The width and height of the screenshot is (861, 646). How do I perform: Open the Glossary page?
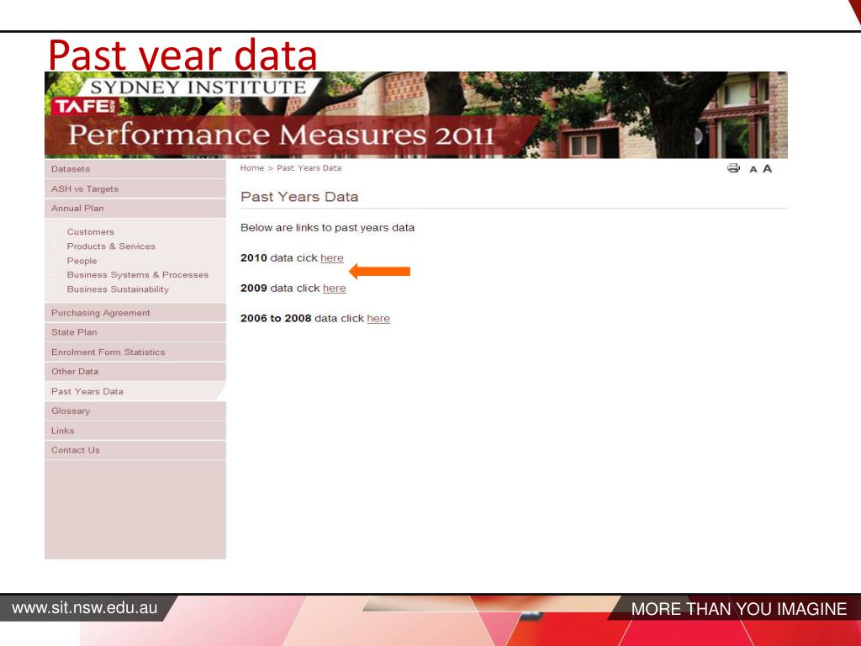click(x=135, y=410)
